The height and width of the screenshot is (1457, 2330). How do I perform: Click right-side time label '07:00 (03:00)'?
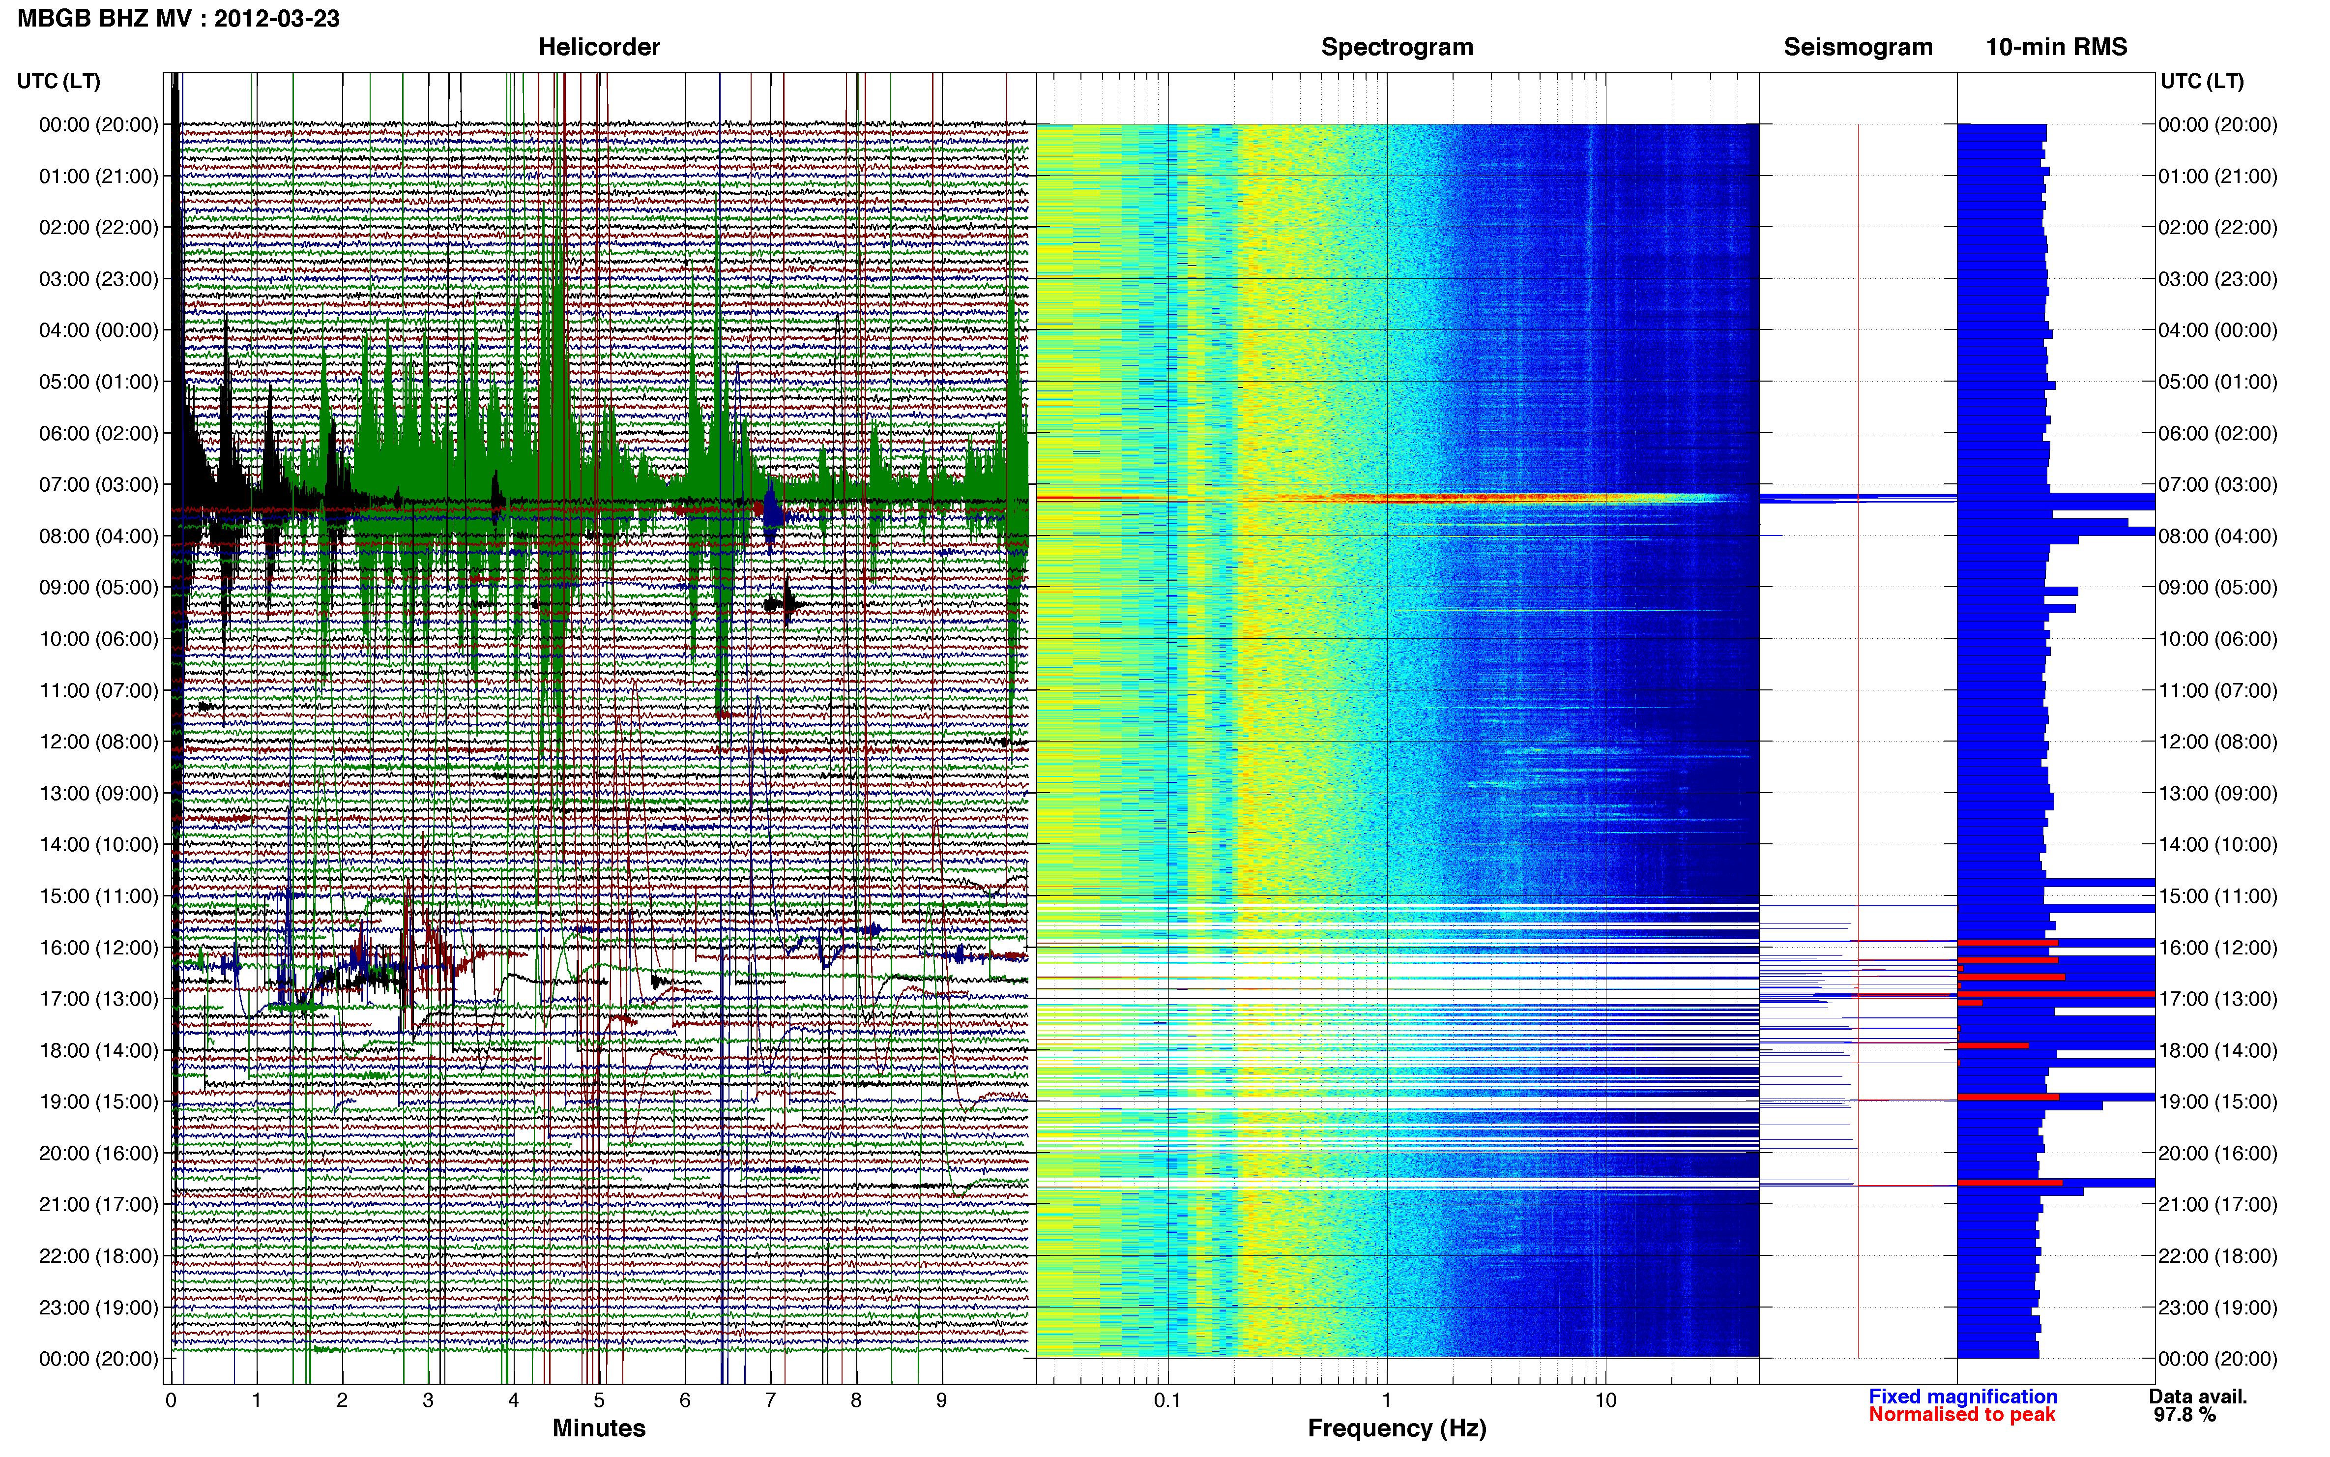[2218, 485]
